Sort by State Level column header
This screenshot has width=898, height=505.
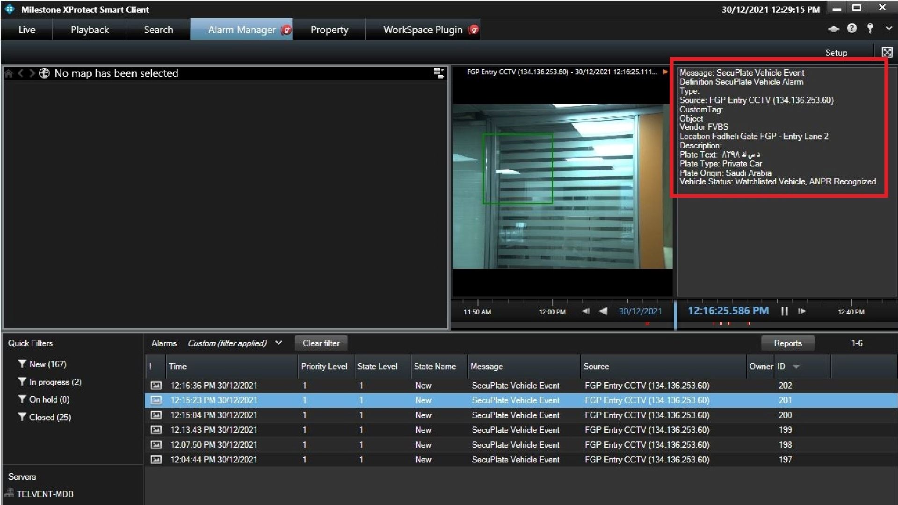382,367
